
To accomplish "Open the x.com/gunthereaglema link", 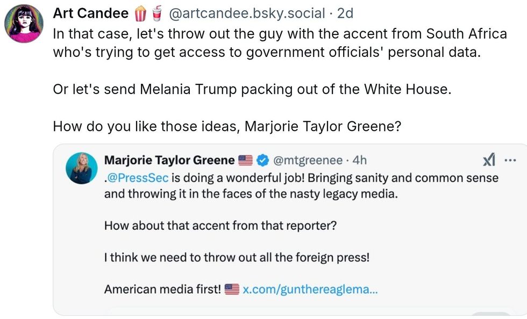I will (310, 289).
